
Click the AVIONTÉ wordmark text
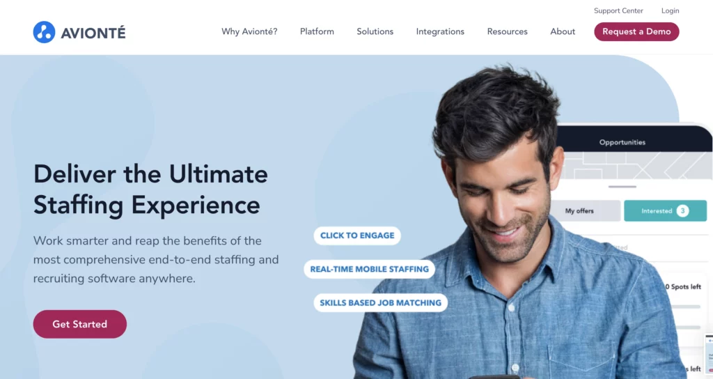point(93,33)
